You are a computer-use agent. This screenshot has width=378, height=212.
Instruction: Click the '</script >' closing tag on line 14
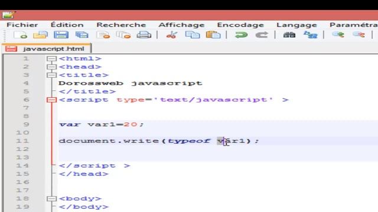[x=94, y=165]
